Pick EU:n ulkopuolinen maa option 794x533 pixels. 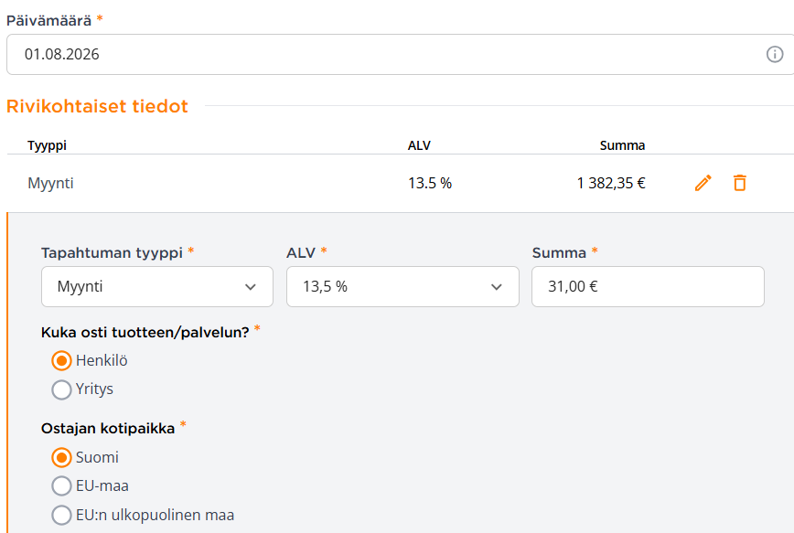pyautogui.click(x=61, y=515)
